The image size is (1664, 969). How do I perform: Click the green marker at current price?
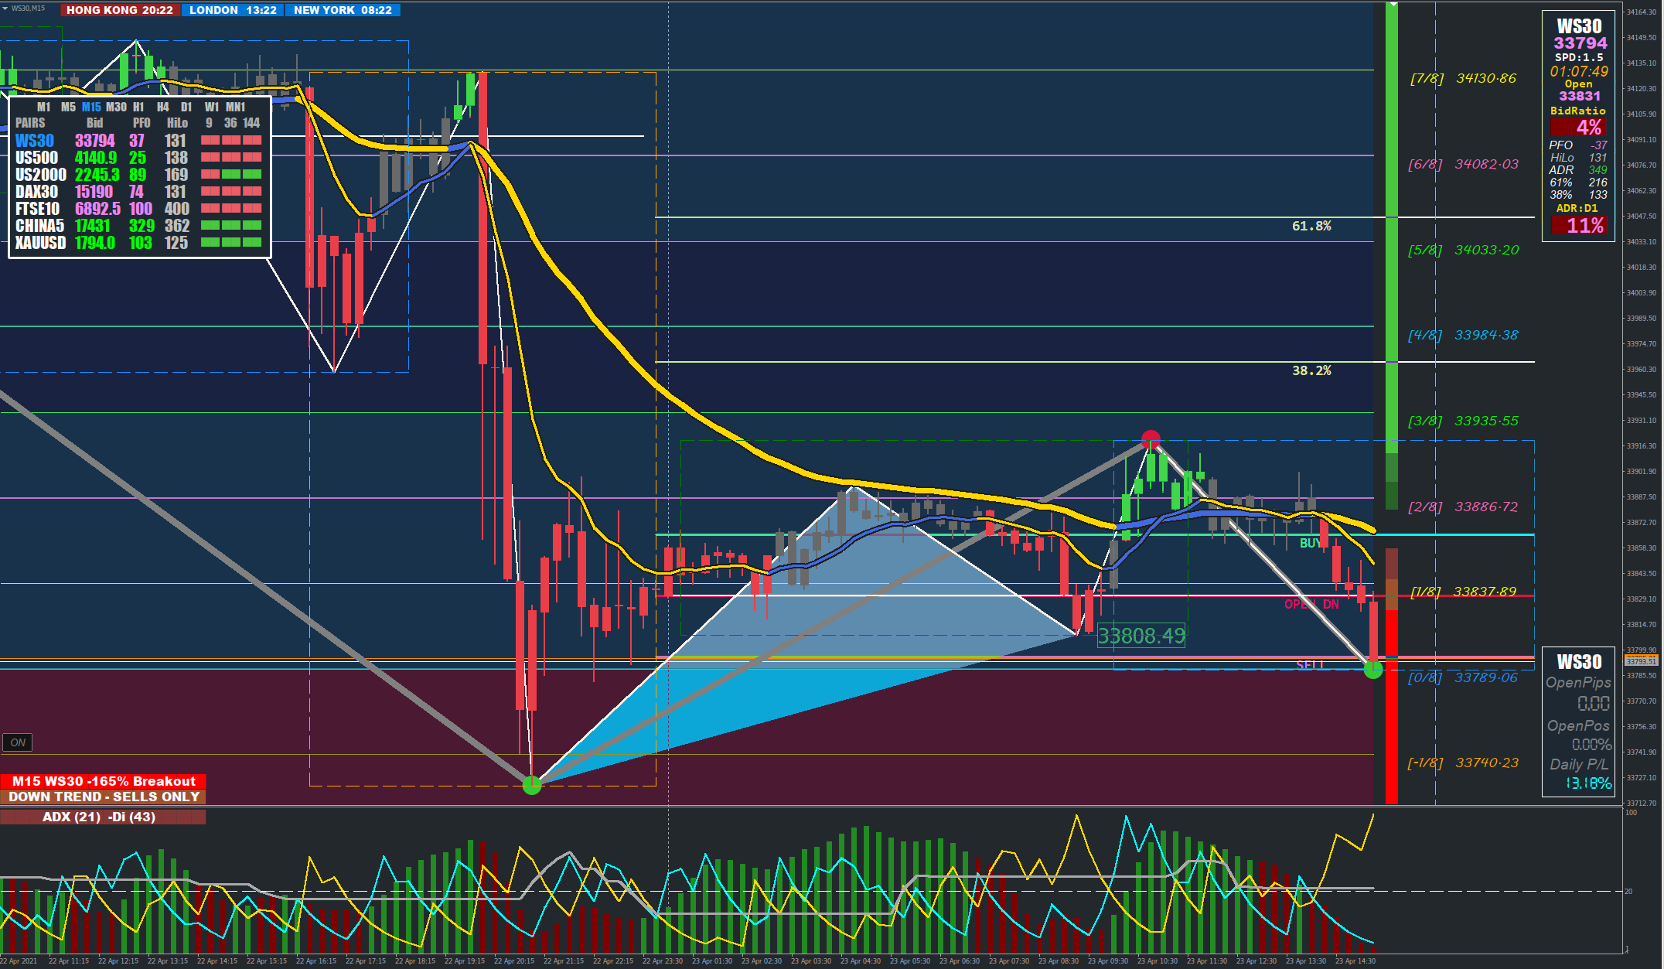1373,670
